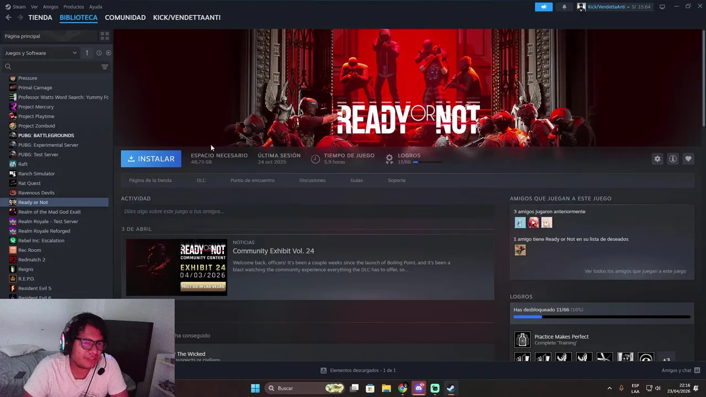Image resolution: width=706 pixels, height=397 pixels.
Task: Click the profile avatar next to Kick/VendettaAnti
Action: tap(581, 7)
